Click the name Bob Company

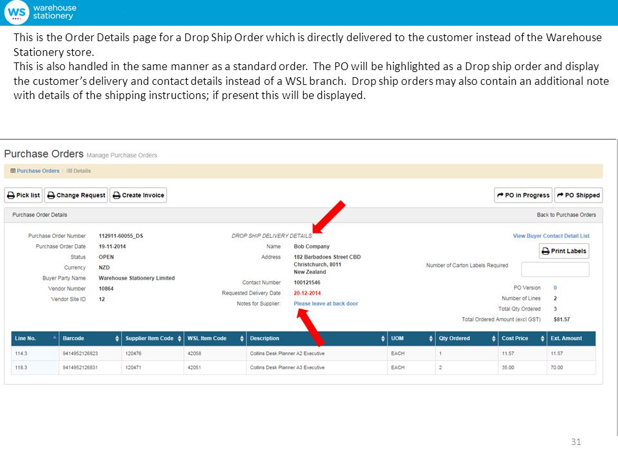[312, 246]
